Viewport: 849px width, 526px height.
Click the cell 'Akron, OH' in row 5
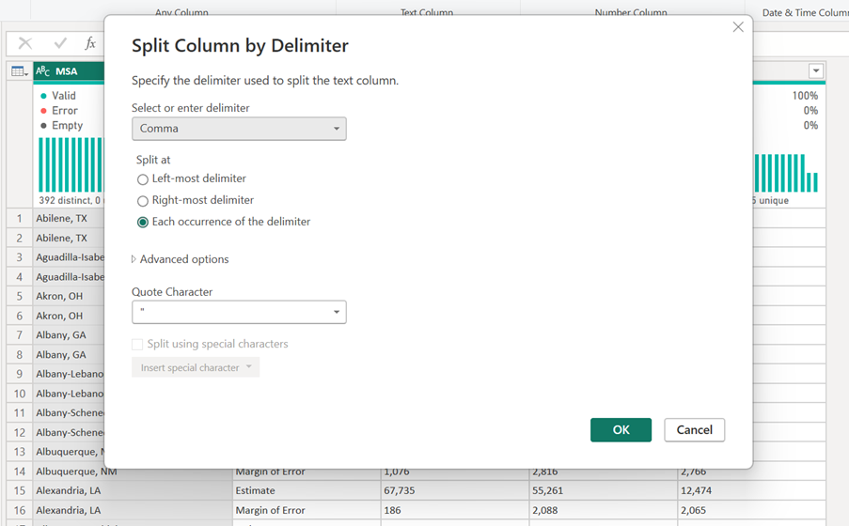(69, 297)
